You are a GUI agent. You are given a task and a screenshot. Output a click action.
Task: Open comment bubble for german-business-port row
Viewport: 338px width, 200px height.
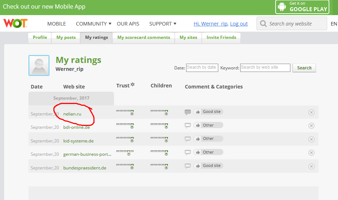pyautogui.click(x=188, y=153)
